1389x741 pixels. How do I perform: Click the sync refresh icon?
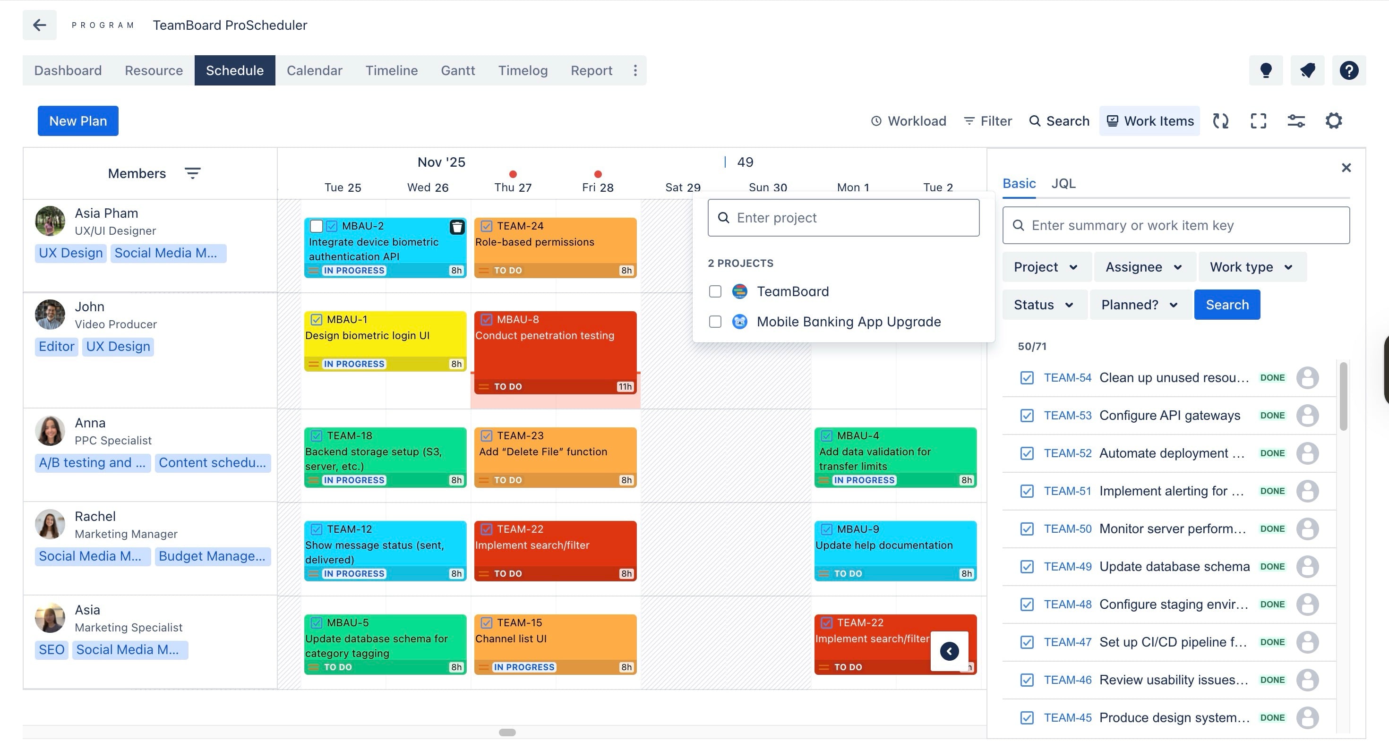point(1220,121)
